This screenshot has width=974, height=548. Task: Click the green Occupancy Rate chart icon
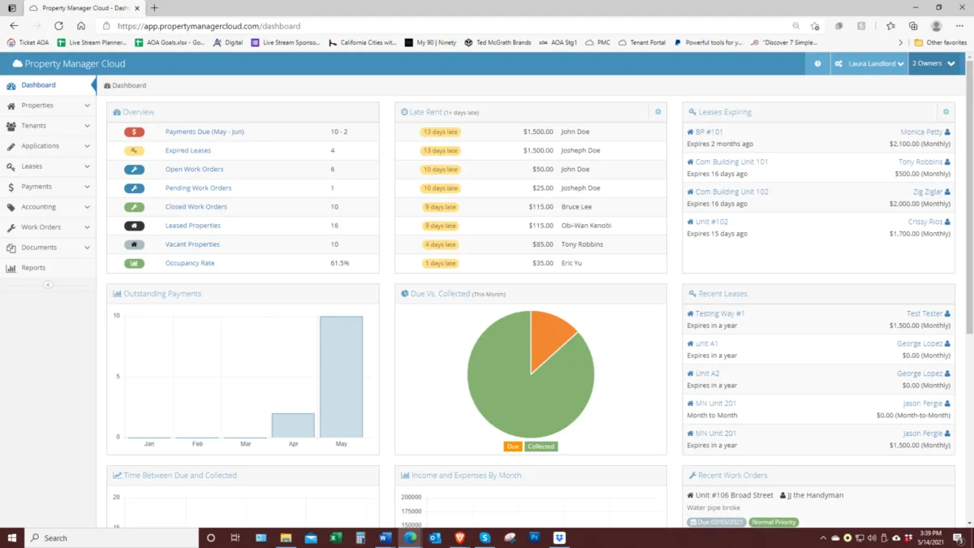pos(134,263)
